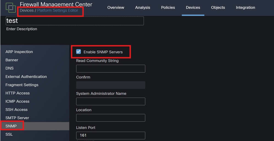This screenshot has width=274, height=141.
Task: Open the Objects menu
Action: (218, 7)
